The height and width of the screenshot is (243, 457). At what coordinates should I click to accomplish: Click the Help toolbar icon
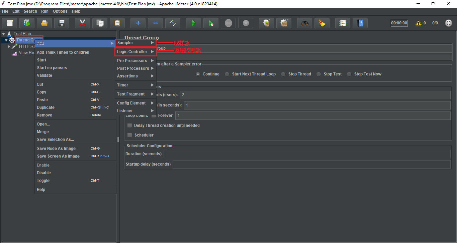tap(360, 23)
